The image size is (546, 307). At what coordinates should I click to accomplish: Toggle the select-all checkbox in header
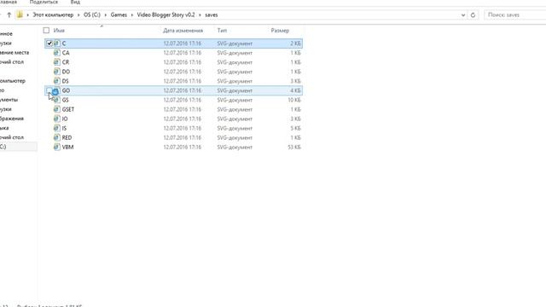pos(46,31)
